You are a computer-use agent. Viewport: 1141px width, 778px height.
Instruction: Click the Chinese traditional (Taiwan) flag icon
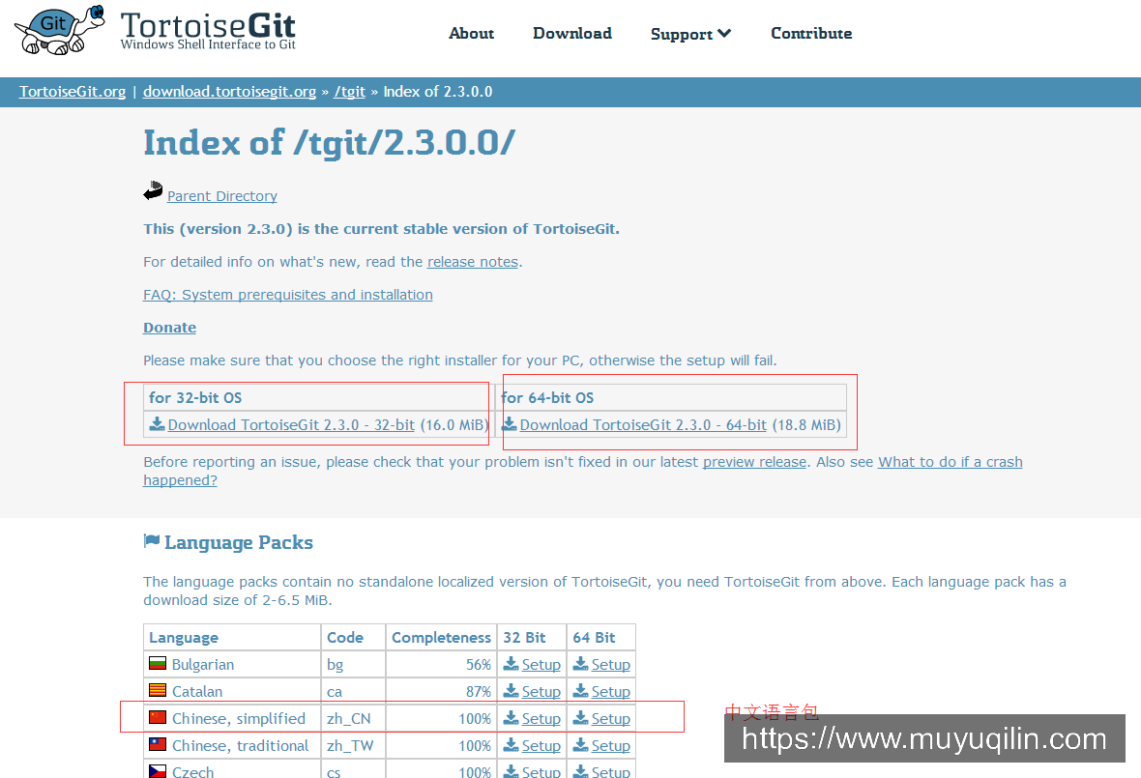158,744
